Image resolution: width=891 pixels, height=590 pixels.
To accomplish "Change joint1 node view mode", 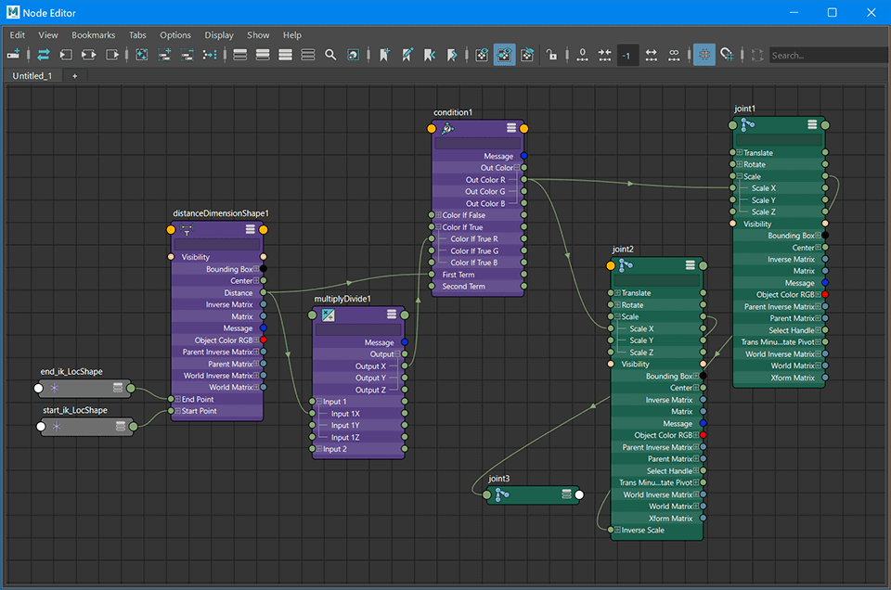I will (x=812, y=124).
